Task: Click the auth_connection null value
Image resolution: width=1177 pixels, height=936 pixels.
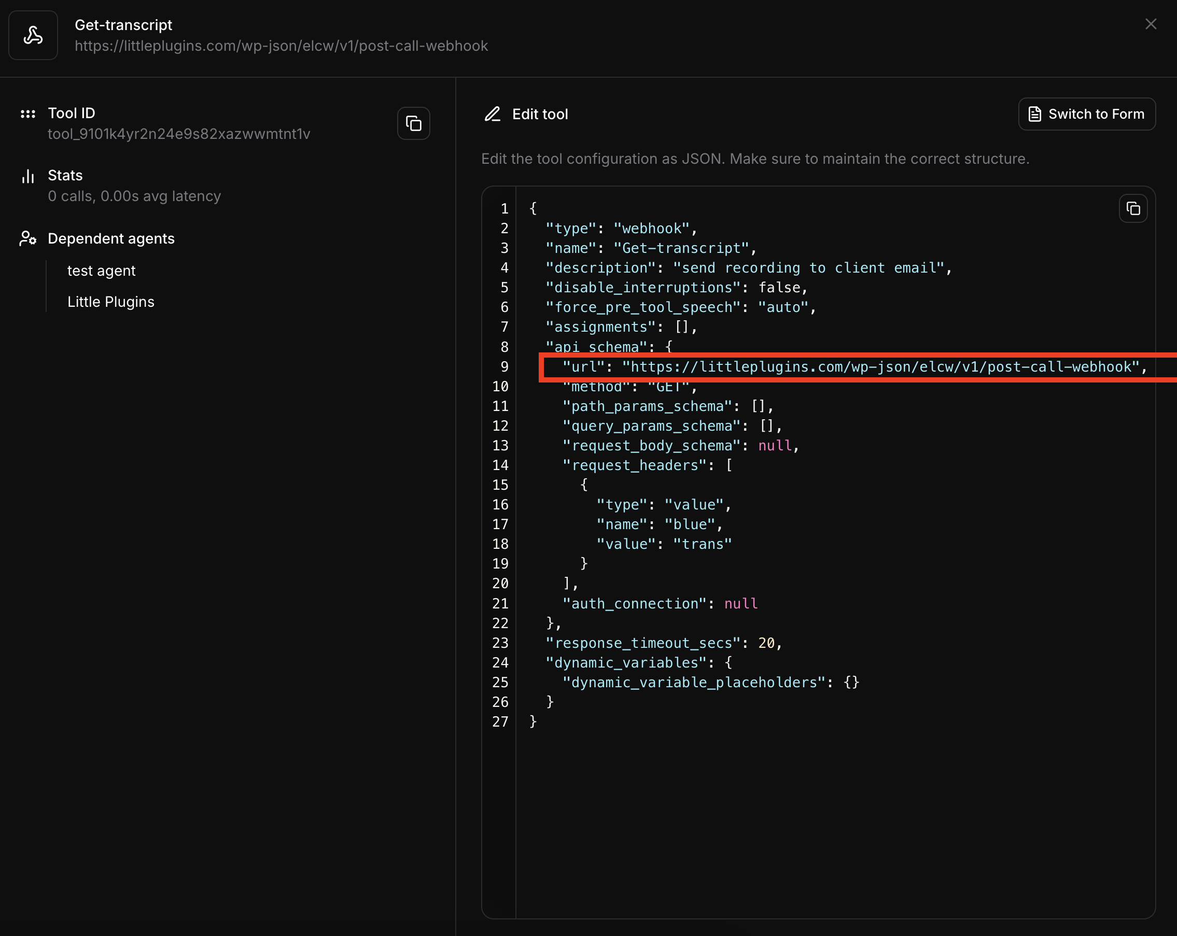Action: pos(740,604)
